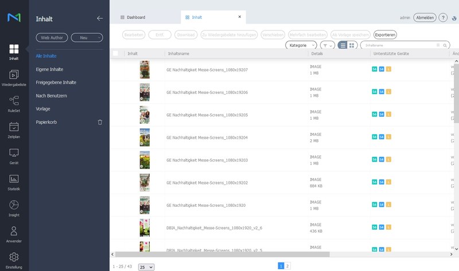Open the filter dropdown
The image size is (459, 271).
[327, 45]
